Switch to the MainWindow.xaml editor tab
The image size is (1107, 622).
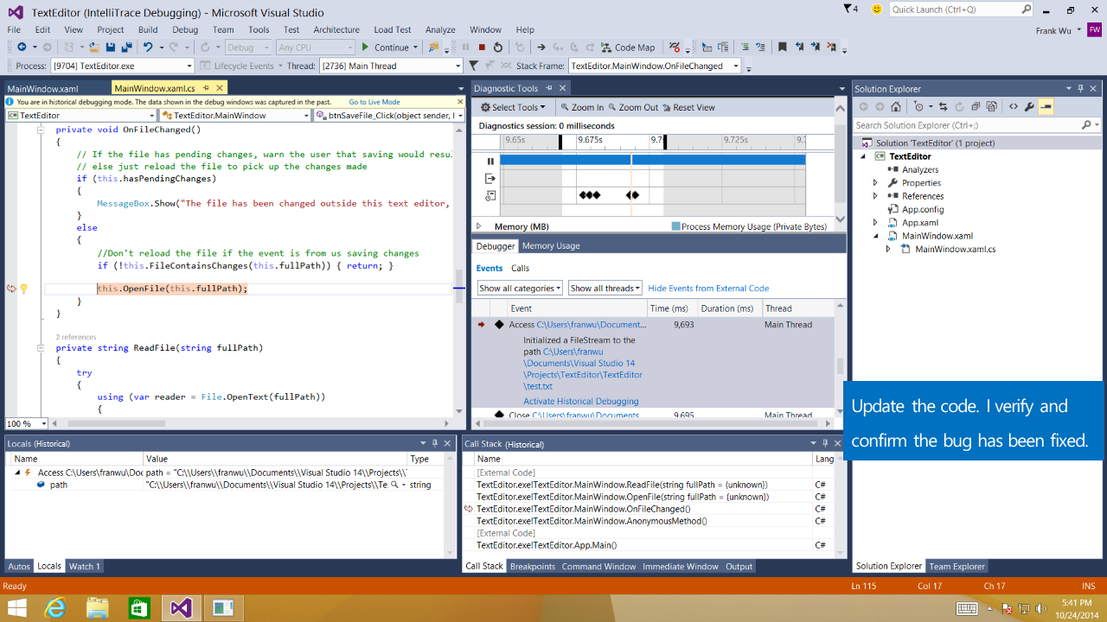(x=42, y=88)
